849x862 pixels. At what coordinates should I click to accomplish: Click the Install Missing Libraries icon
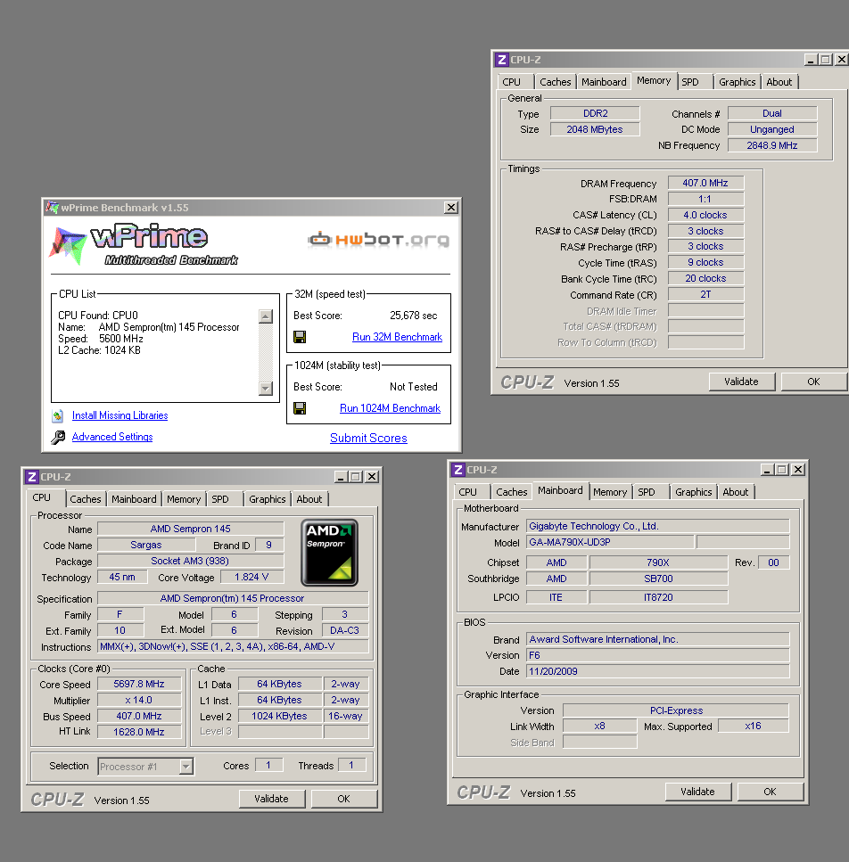(57, 415)
